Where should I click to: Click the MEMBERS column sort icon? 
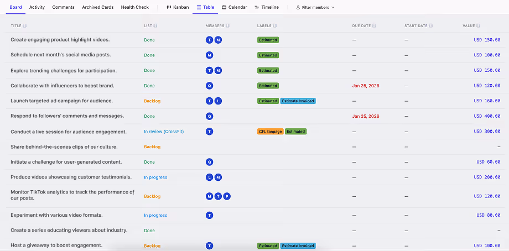pyautogui.click(x=227, y=26)
